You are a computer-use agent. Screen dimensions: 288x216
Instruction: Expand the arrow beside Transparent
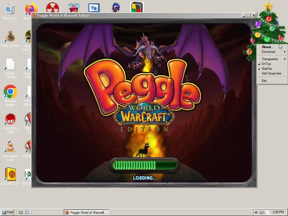pyautogui.click(x=285, y=59)
